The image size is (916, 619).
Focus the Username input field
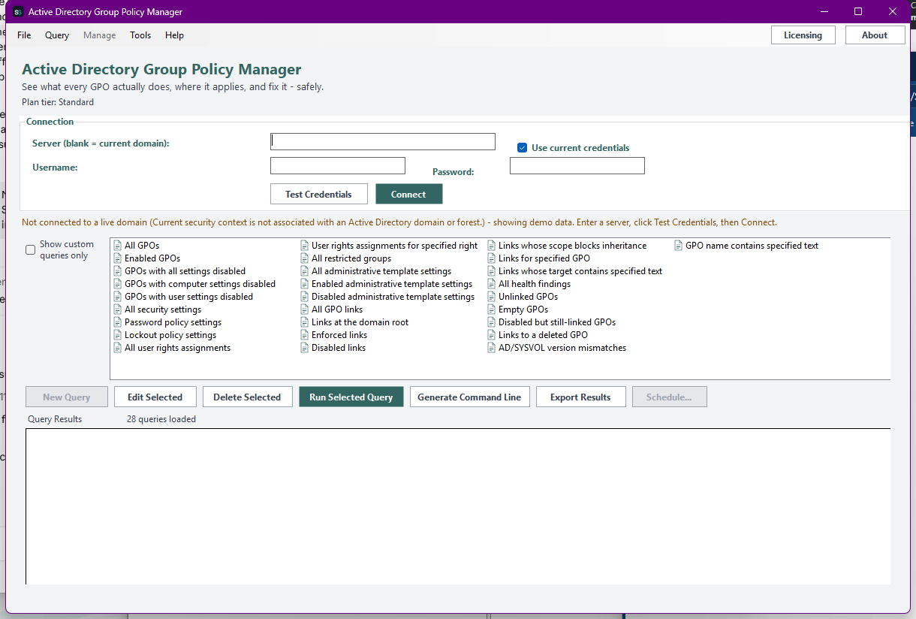pos(337,165)
